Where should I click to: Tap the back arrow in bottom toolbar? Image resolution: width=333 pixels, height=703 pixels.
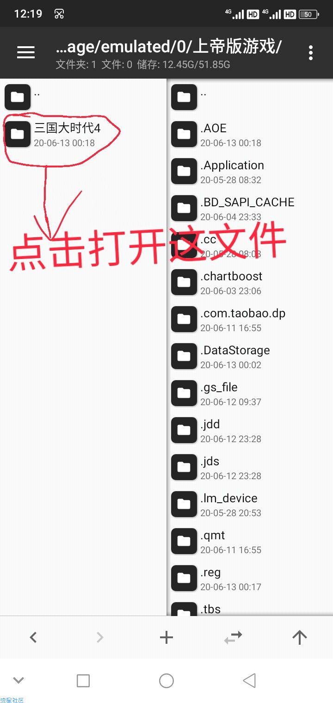pos(33,637)
